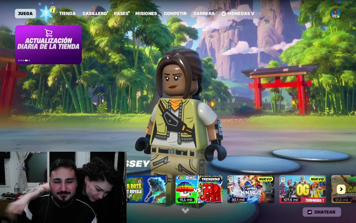Image resolution: width=356 pixels, height=223 pixels.
Task: Switch to the PASES tab
Action: [x=121, y=13]
